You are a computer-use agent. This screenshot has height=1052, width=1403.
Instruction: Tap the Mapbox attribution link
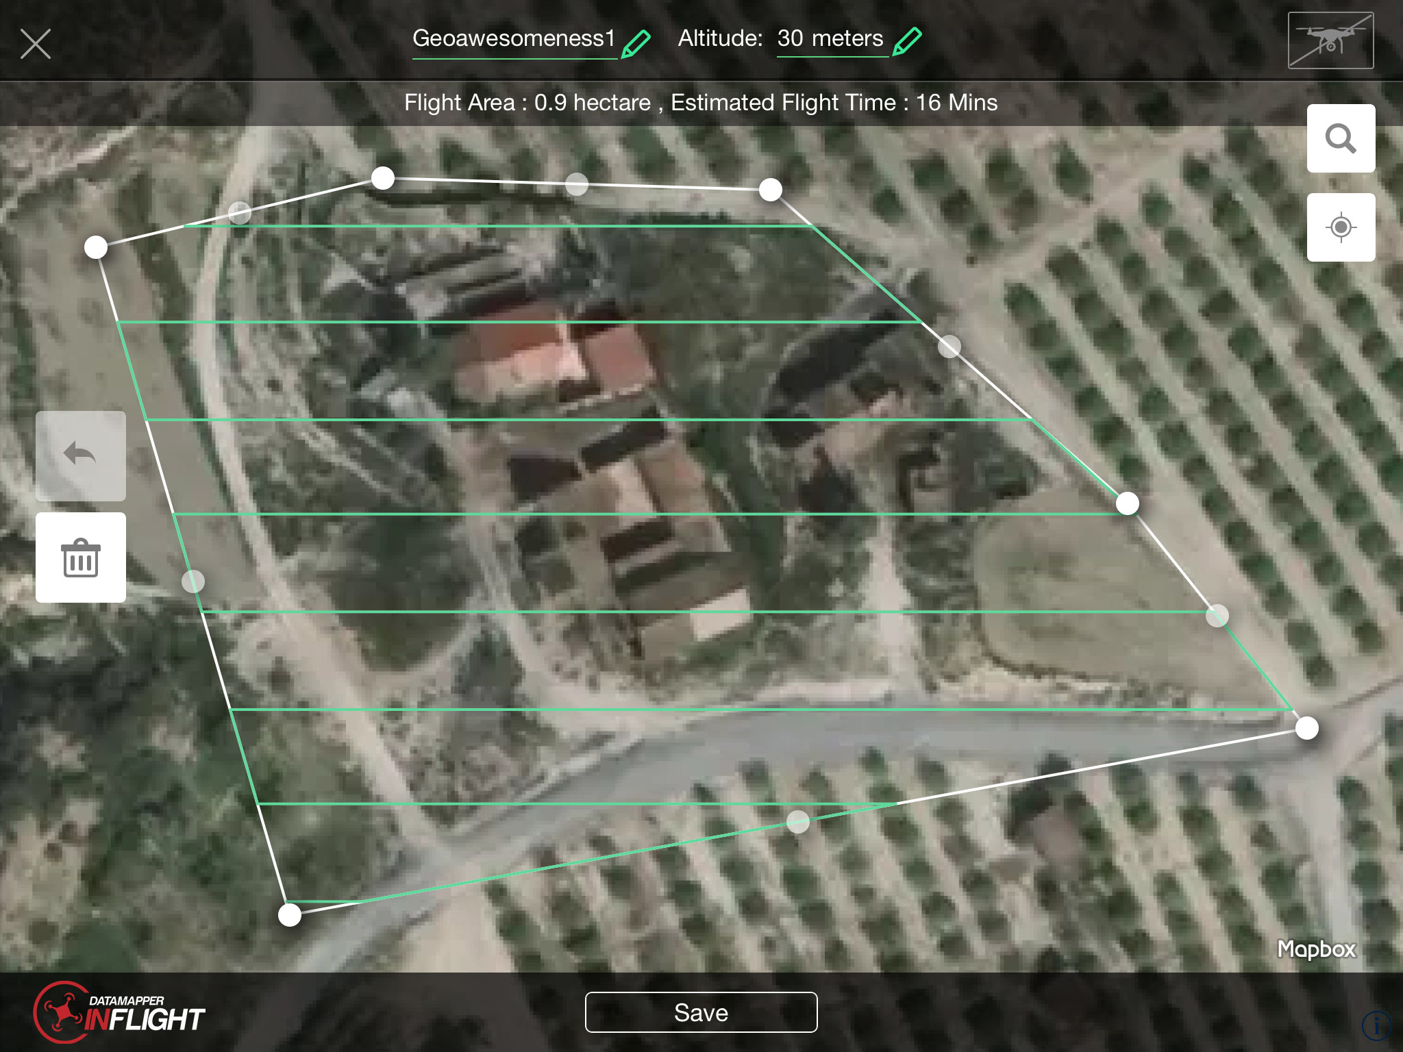(x=1317, y=949)
